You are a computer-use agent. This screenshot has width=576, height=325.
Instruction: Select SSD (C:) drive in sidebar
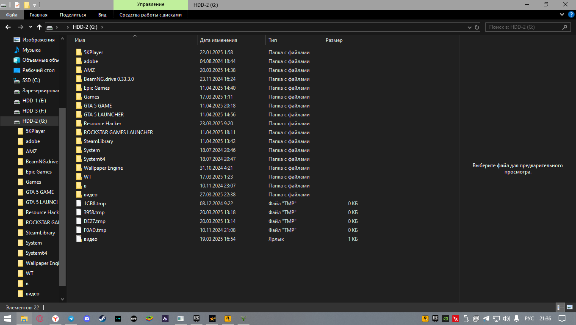coord(31,80)
